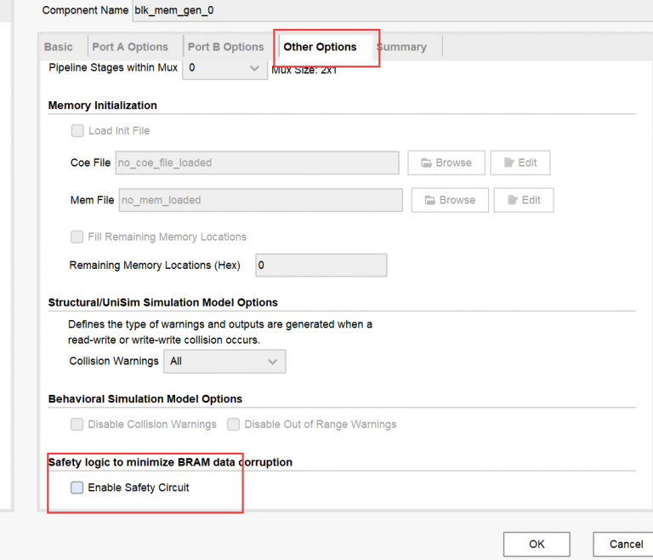653x560 pixels.
Task: Open the Port A Options tab
Action: pos(130,47)
